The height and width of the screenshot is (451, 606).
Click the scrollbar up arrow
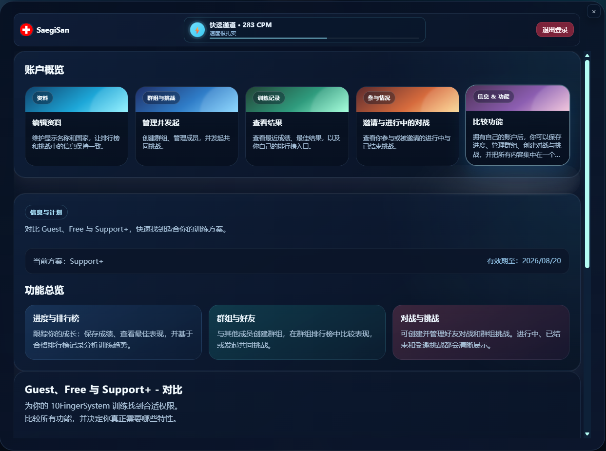tap(587, 55)
